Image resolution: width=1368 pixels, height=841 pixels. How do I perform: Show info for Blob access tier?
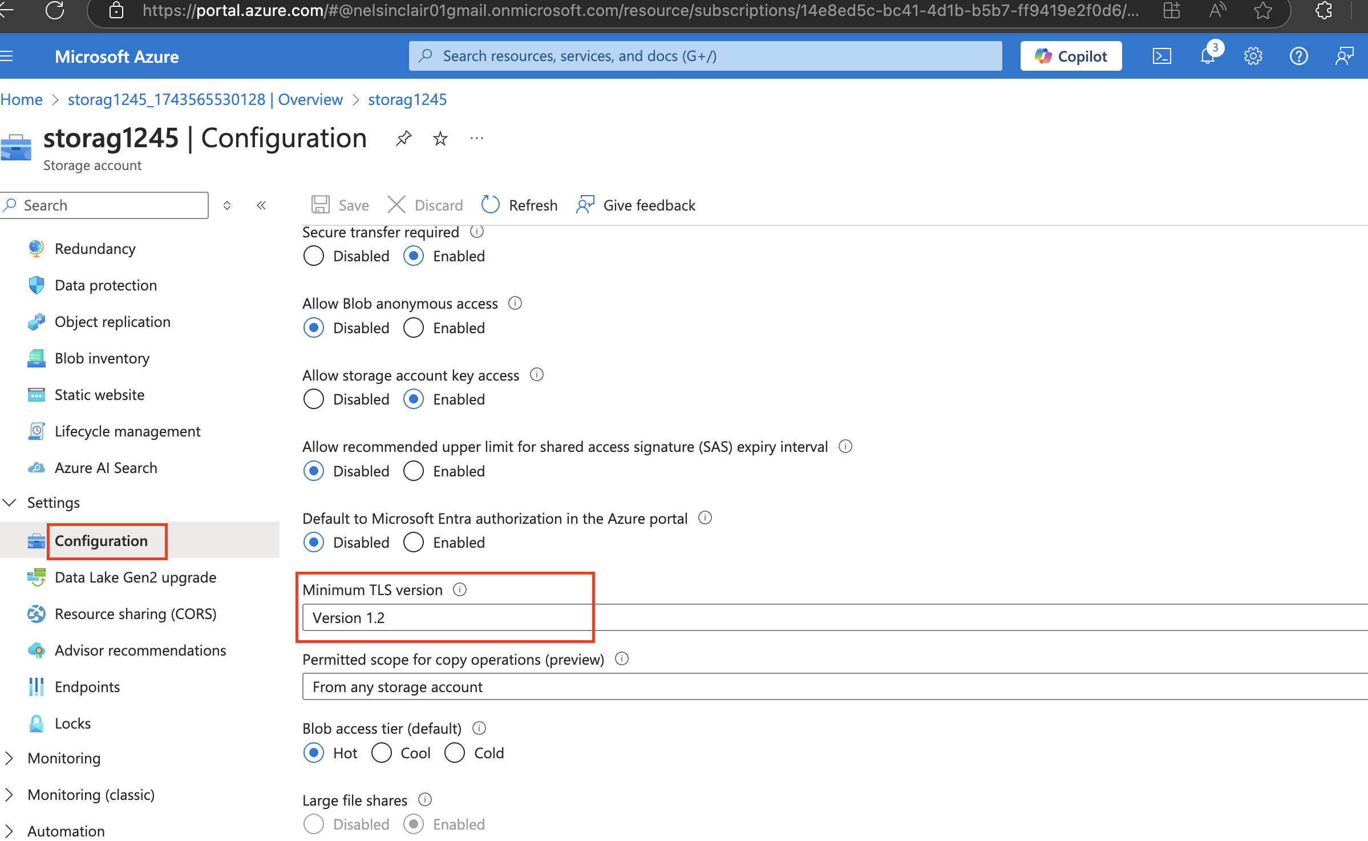479,728
